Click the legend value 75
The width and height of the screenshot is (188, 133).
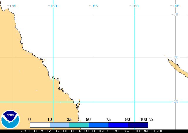point(108,119)
